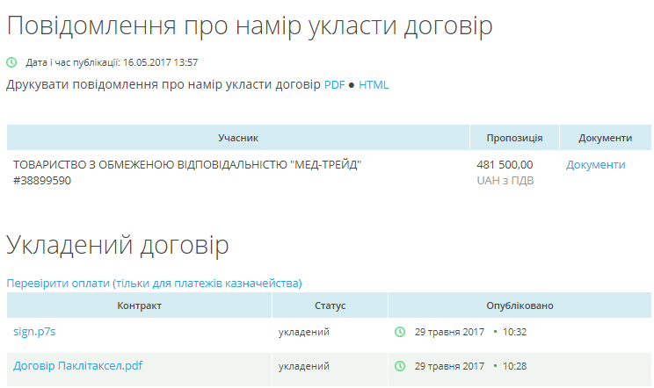Download the sign.p7s signature file
654x388 pixels.
(34, 332)
